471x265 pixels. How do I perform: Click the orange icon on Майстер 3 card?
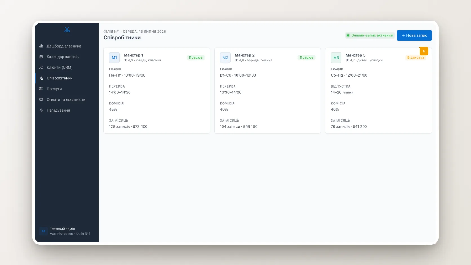pos(424,51)
